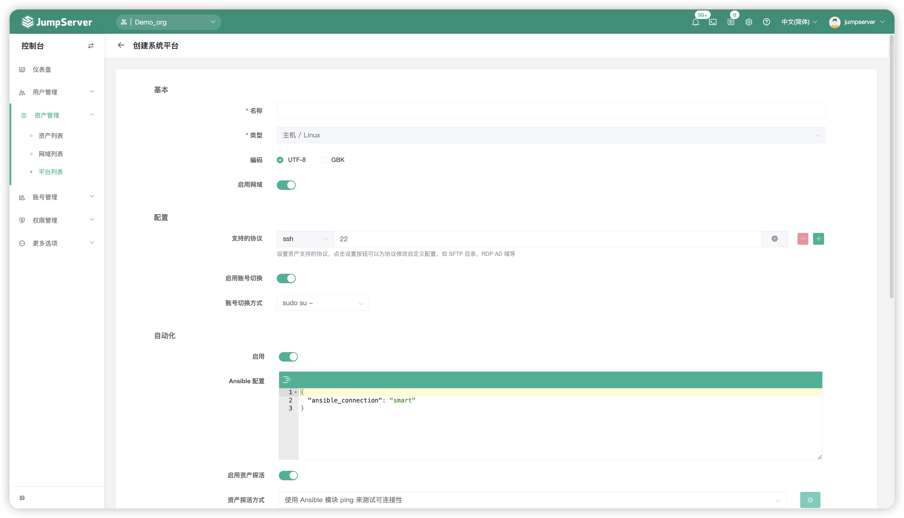Image resolution: width=904 pixels, height=518 pixels.
Task: Expand 权限管理 menu
Action: pyautogui.click(x=57, y=220)
